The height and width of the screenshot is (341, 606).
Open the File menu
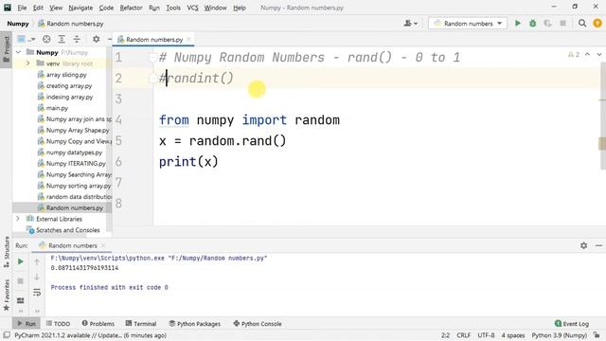pos(22,8)
